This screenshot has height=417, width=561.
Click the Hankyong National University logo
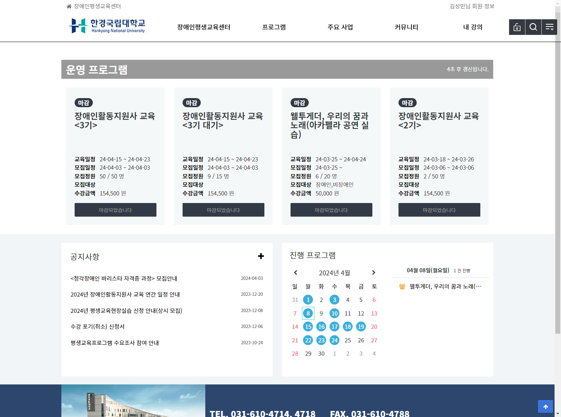107,26
